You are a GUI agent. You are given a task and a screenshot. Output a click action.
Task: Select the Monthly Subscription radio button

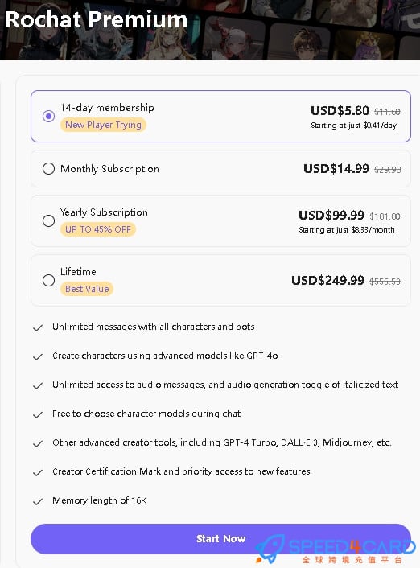point(48,169)
